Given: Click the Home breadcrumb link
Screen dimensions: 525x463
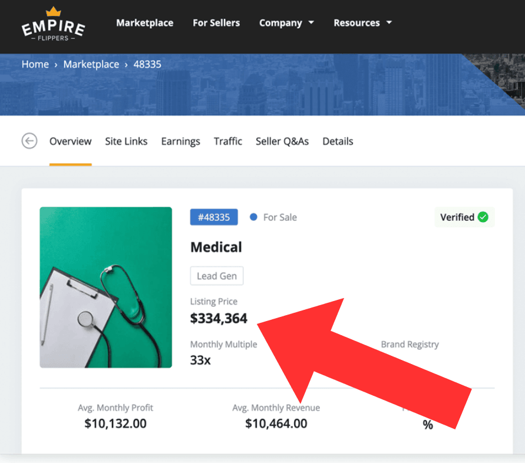Looking at the screenshot, I should point(35,64).
